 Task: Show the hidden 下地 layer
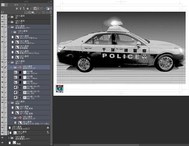(x=2, y=57)
